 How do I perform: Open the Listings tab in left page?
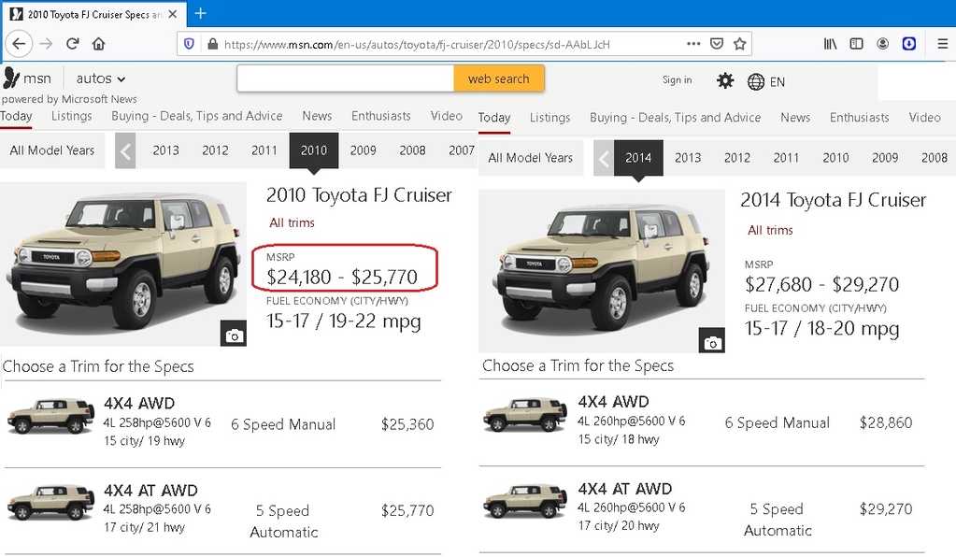71,116
